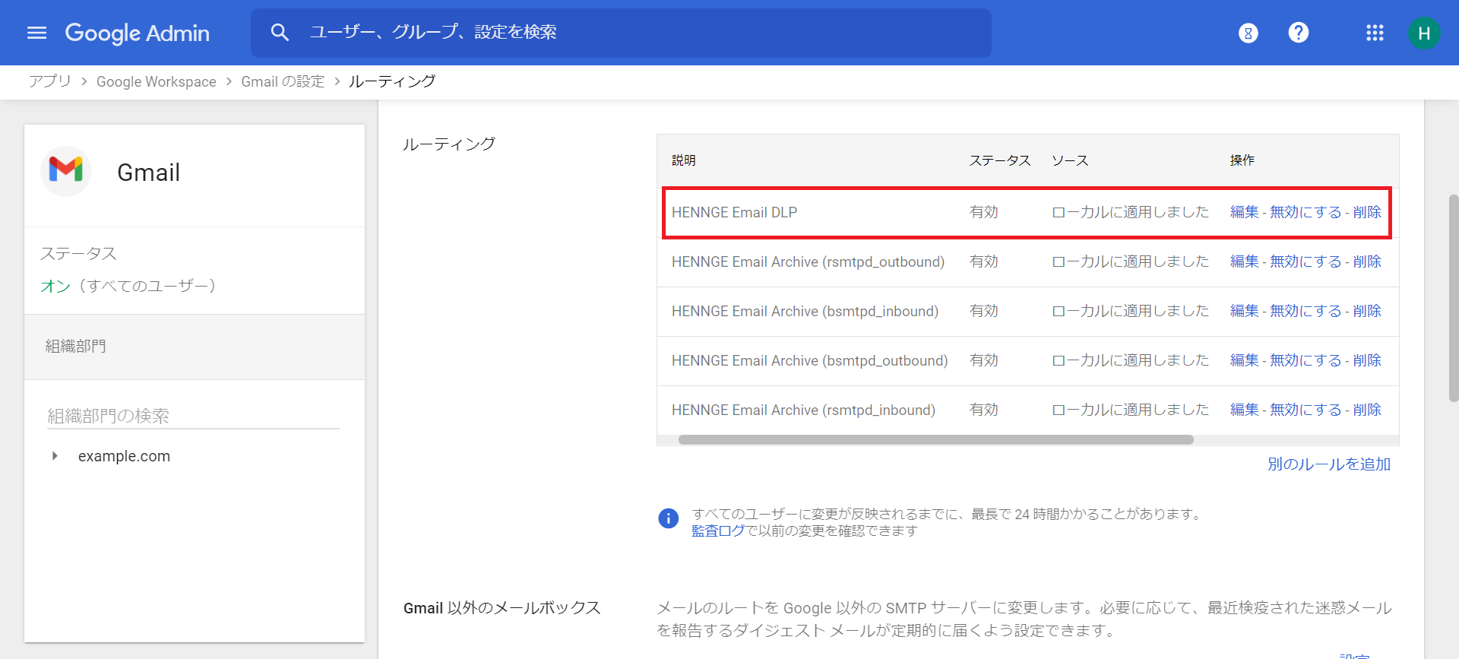This screenshot has width=1459, height=659.
Task: Click the Gmail logo icon
Action: pos(65,171)
